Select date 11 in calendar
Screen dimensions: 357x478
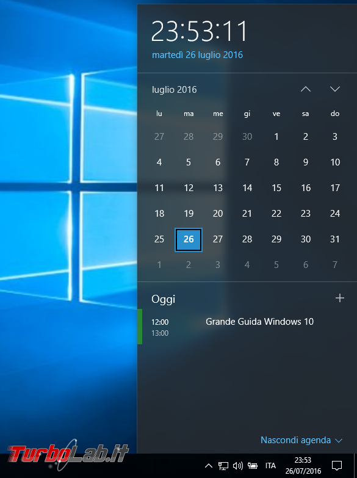[x=159, y=188]
